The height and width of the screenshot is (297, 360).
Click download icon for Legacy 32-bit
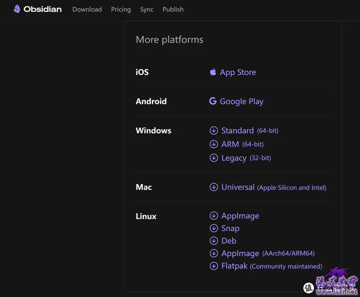point(214,158)
